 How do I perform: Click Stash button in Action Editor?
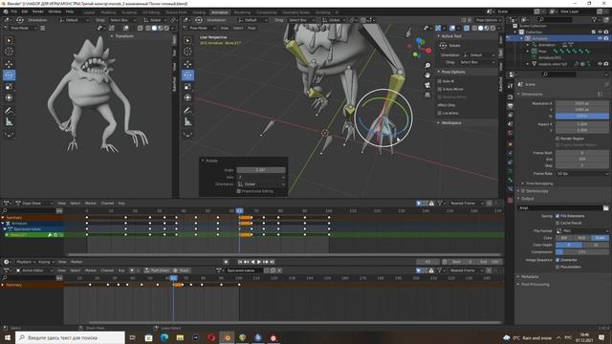[182, 270]
